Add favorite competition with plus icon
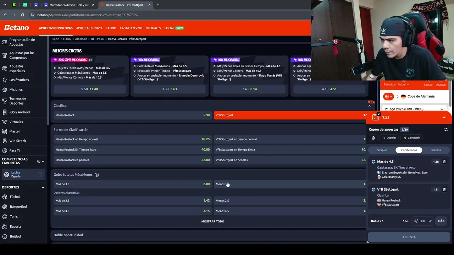454x255 pixels. pos(39,161)
